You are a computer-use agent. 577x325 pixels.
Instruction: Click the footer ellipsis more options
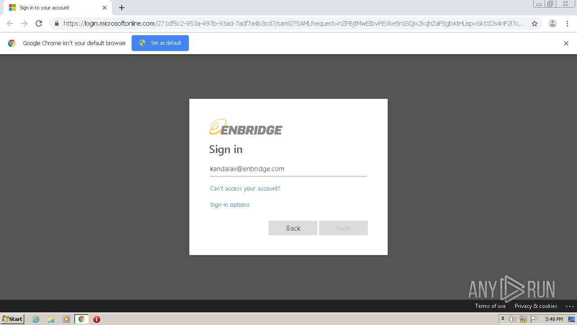tap(569, 306)
